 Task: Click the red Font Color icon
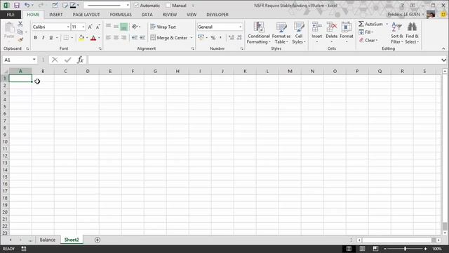coord(93,37)
